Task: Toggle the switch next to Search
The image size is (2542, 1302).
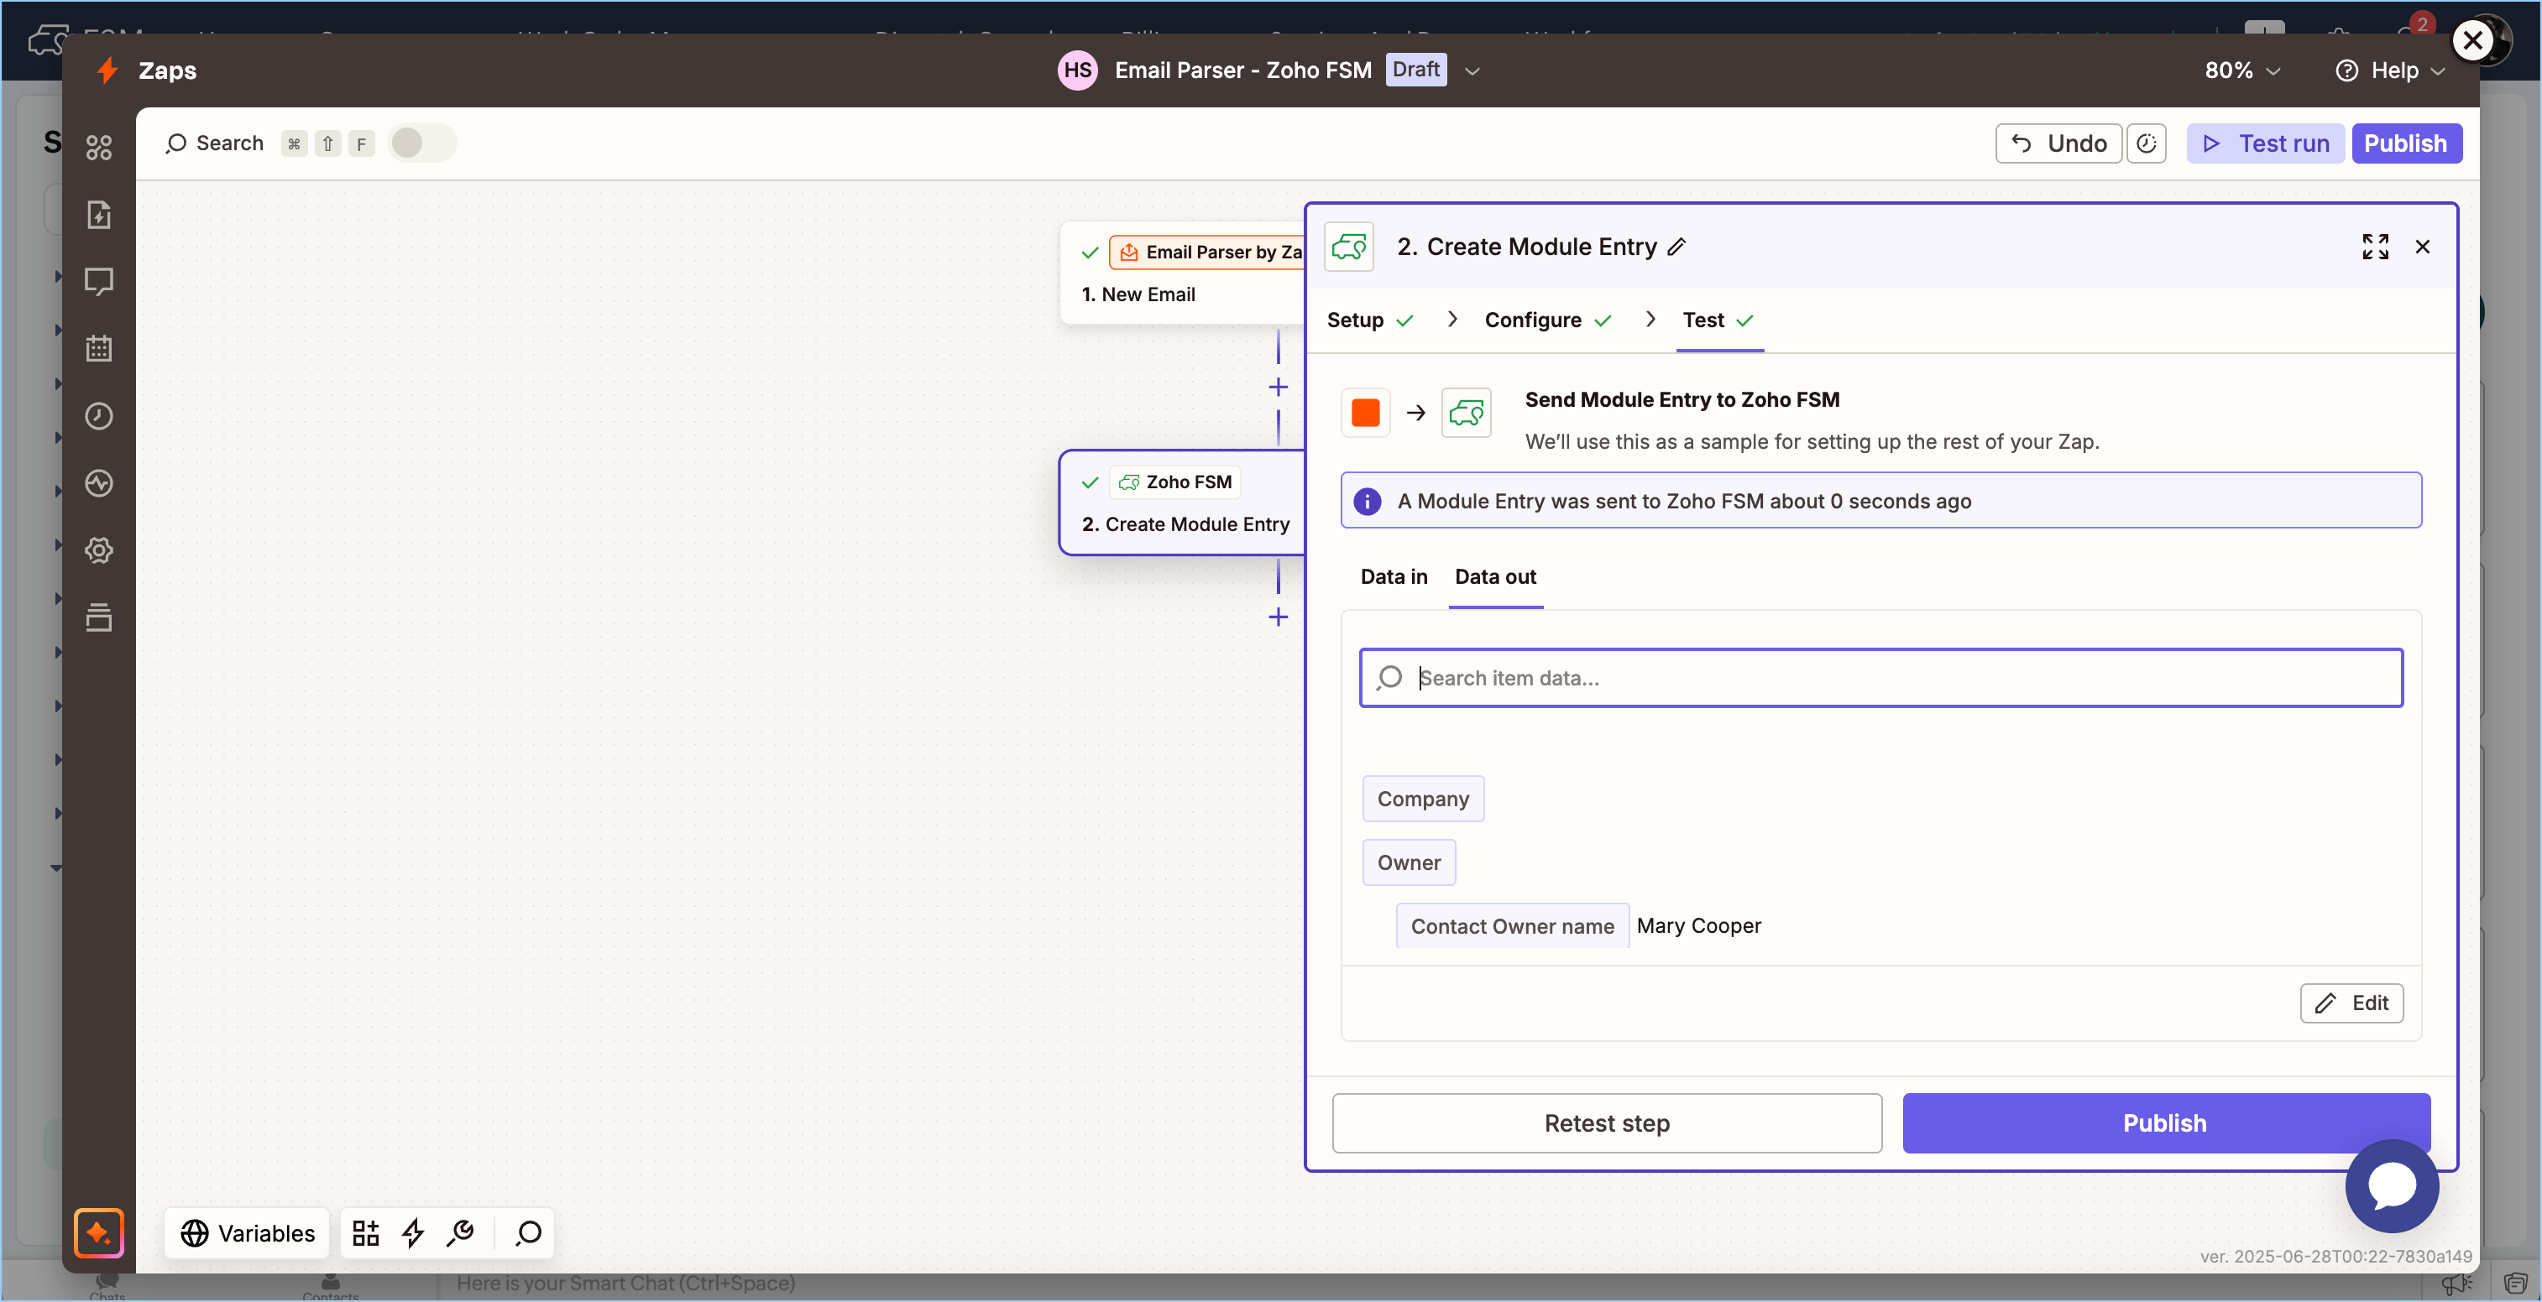Action: point(421,143)
